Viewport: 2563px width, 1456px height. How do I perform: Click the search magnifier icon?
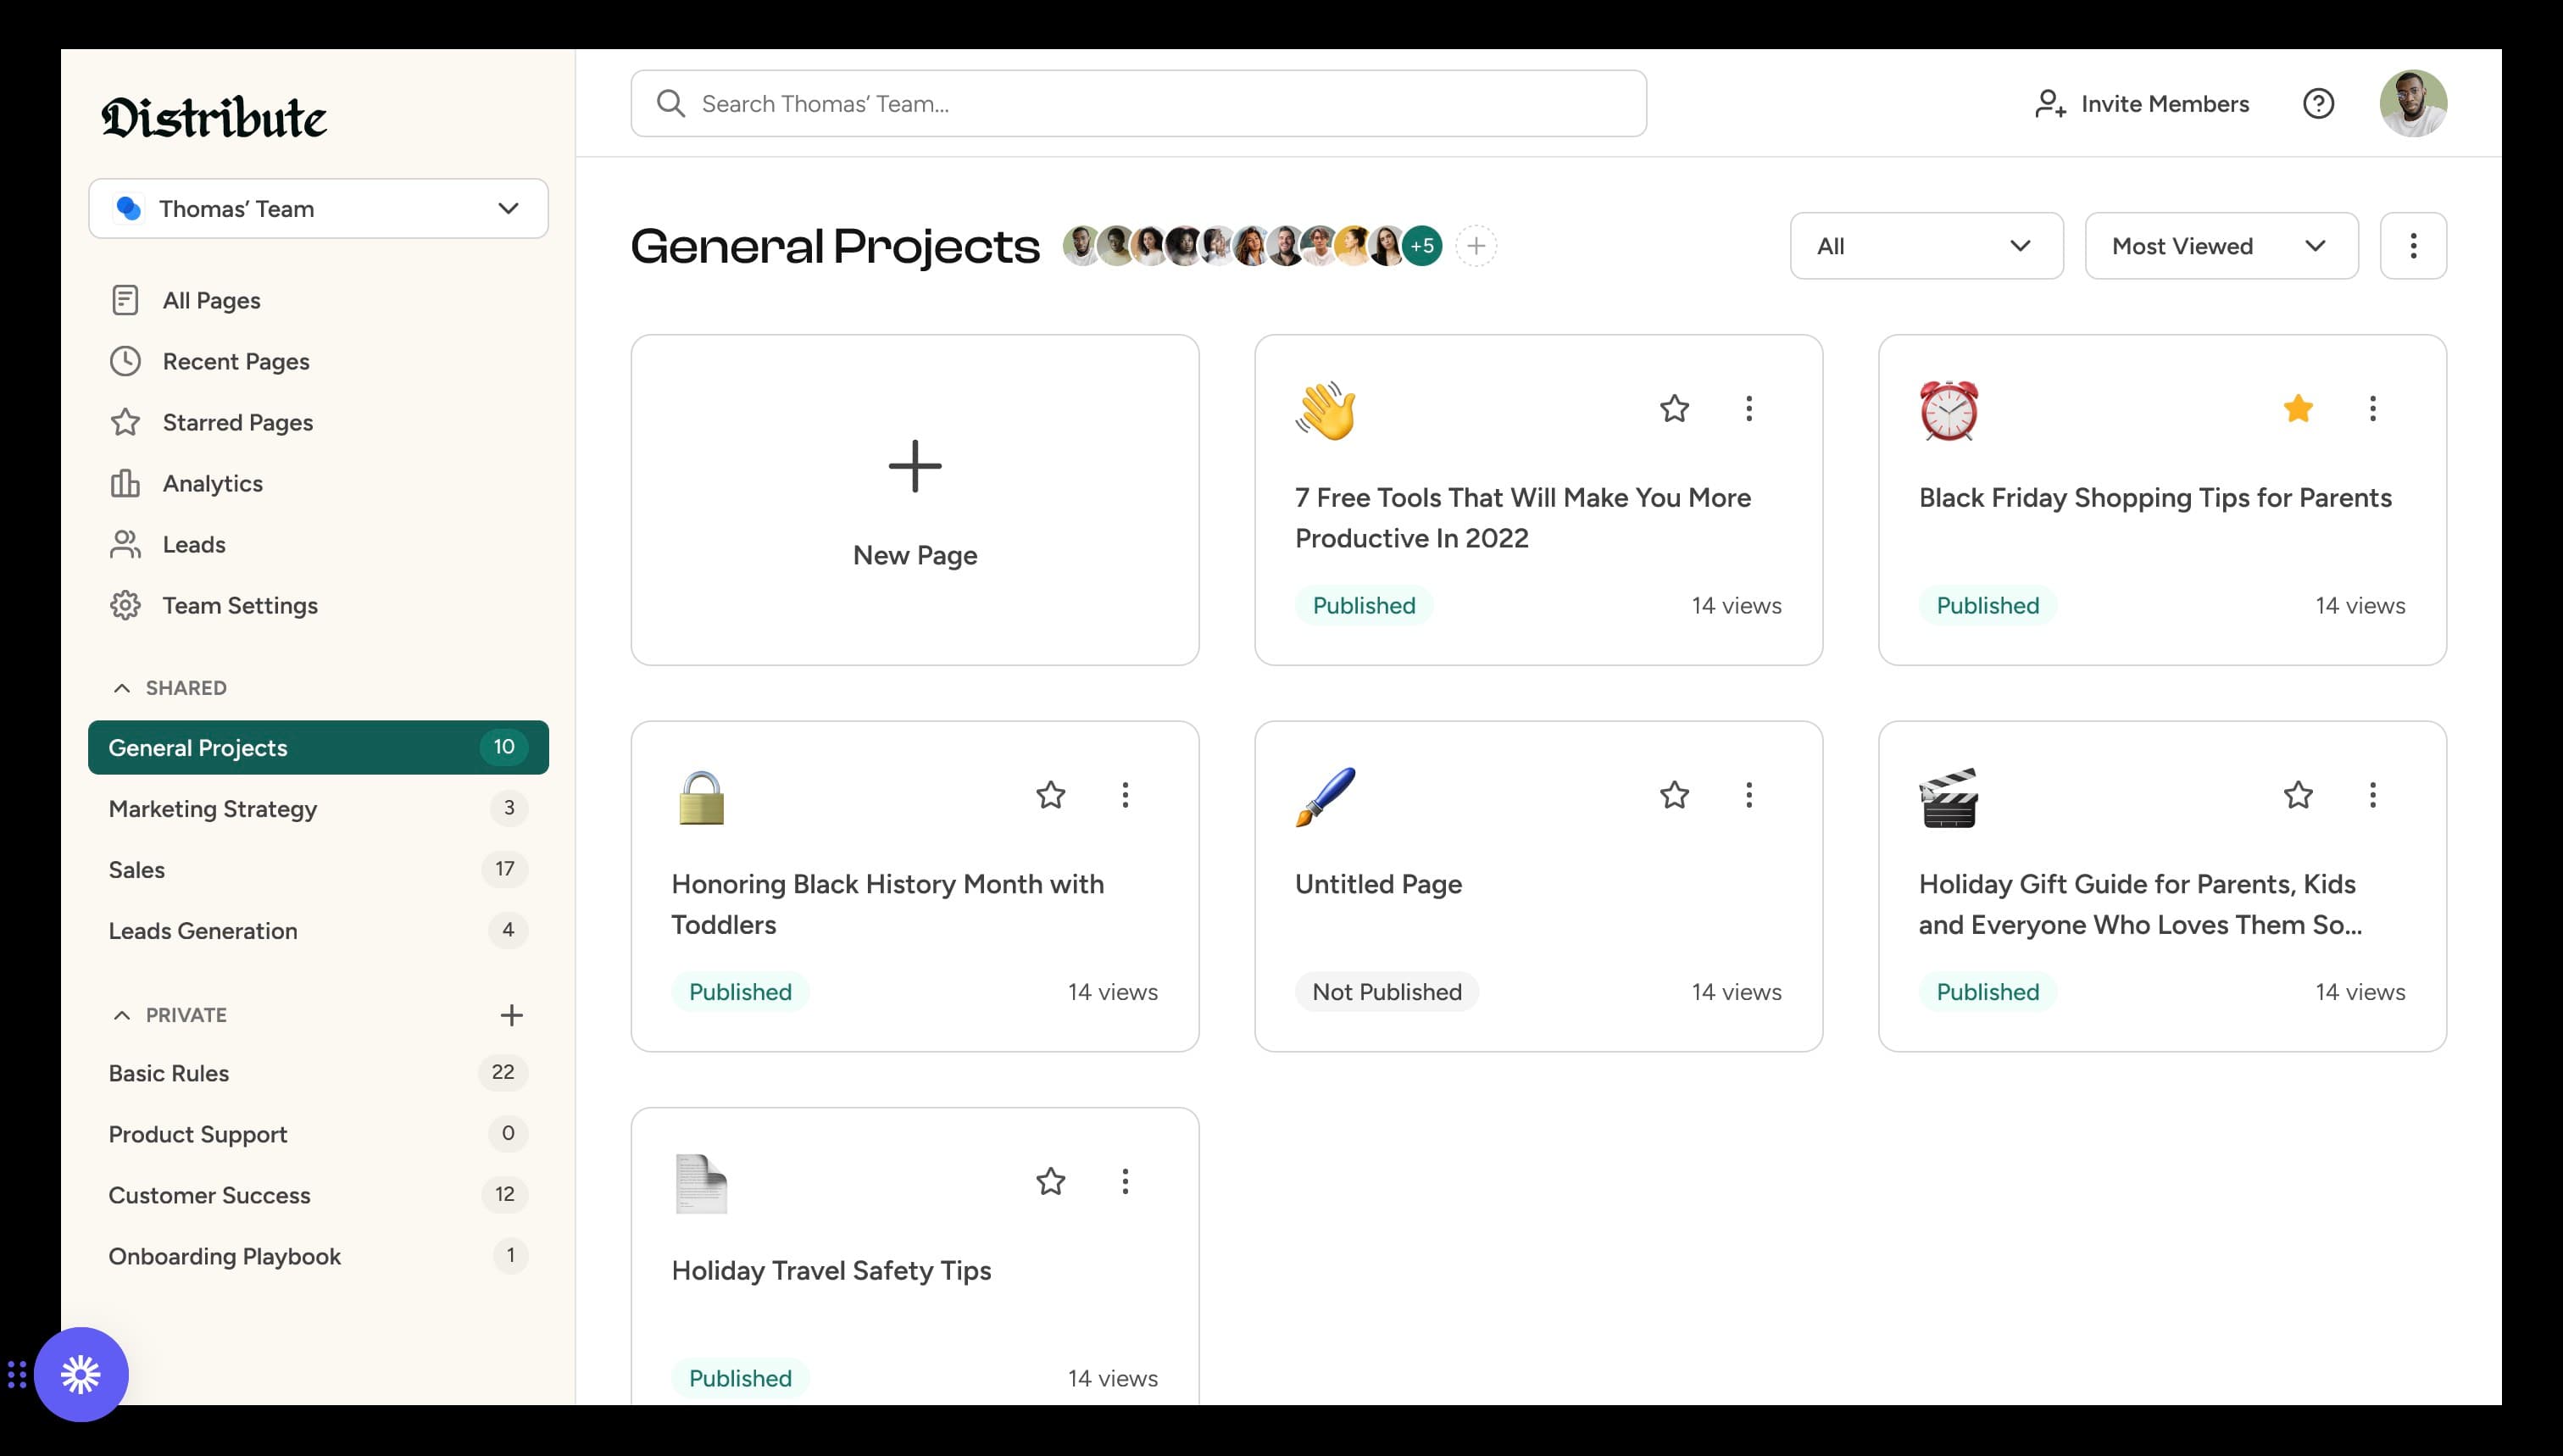671,103
